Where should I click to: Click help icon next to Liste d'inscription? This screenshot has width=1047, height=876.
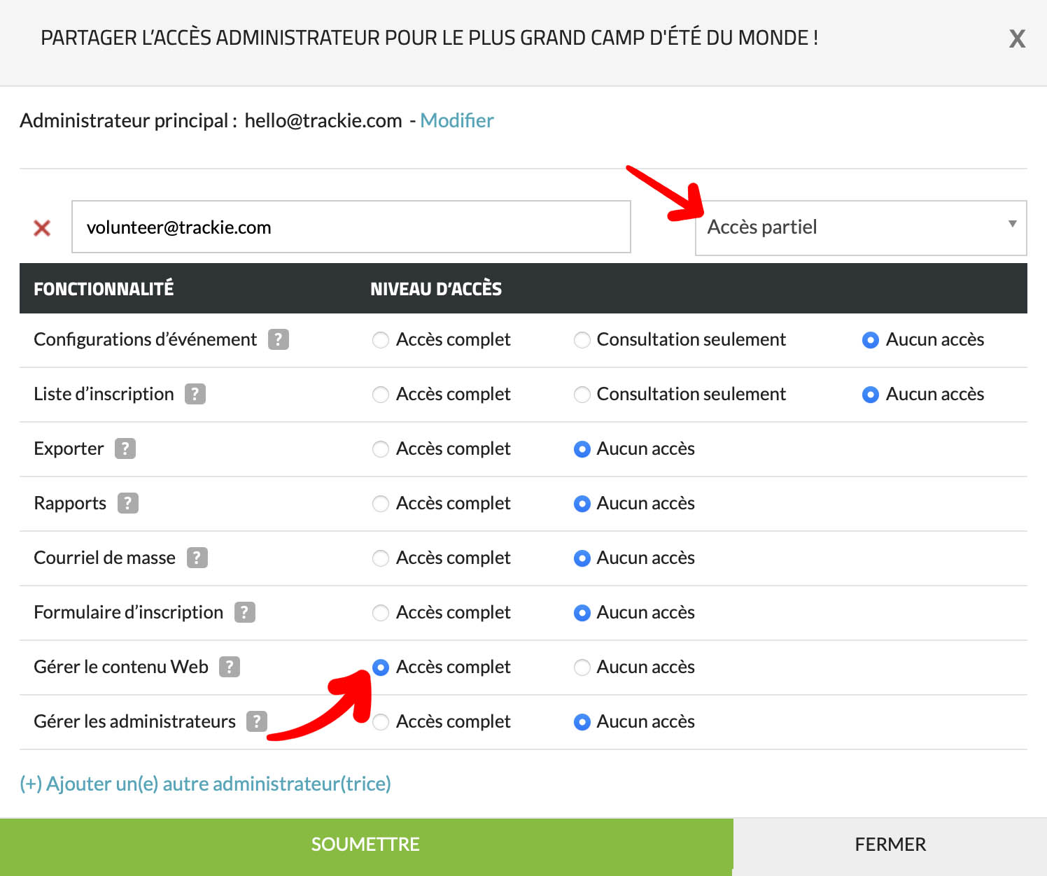click(195, 394)
